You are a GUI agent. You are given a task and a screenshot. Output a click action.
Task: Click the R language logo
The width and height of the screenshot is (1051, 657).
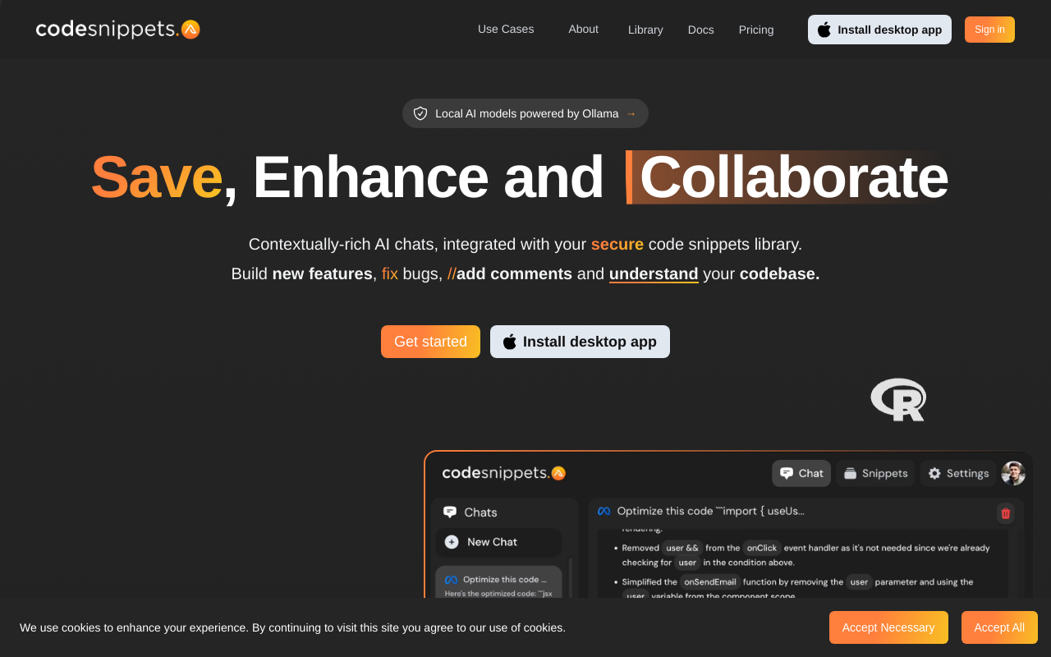898,400
